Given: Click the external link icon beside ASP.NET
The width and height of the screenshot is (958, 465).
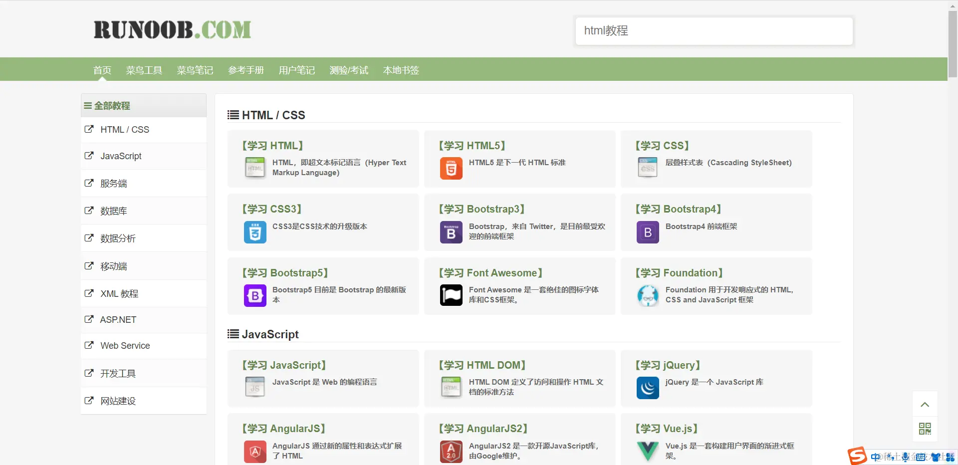Looking at the screenshot, I should pyautogui.click(x=89, y=319).
